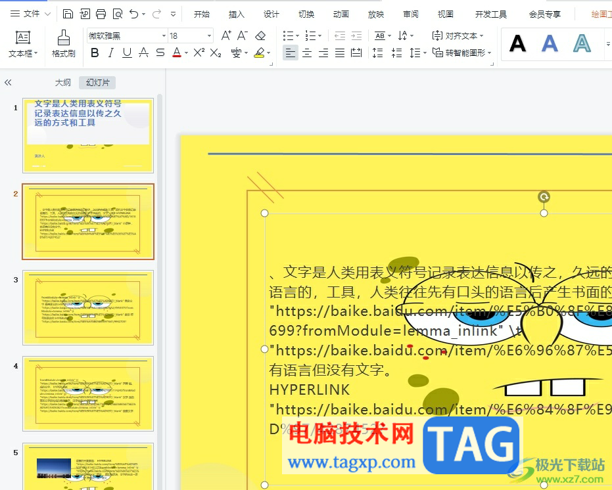Click the AB text spacing icon

click(380, 36)
